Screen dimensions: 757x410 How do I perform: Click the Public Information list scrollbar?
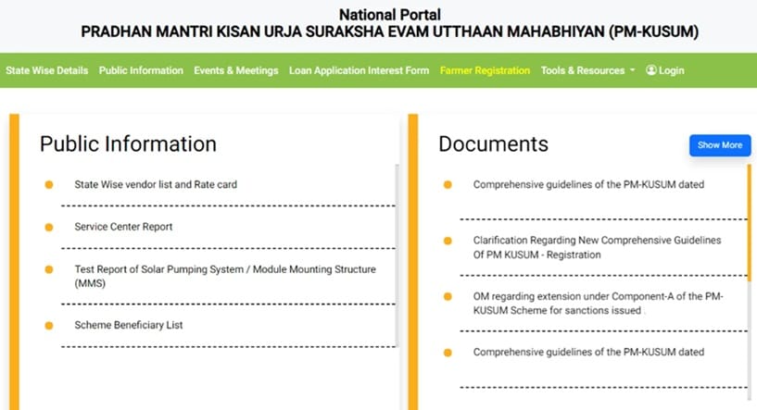(397, 255)
